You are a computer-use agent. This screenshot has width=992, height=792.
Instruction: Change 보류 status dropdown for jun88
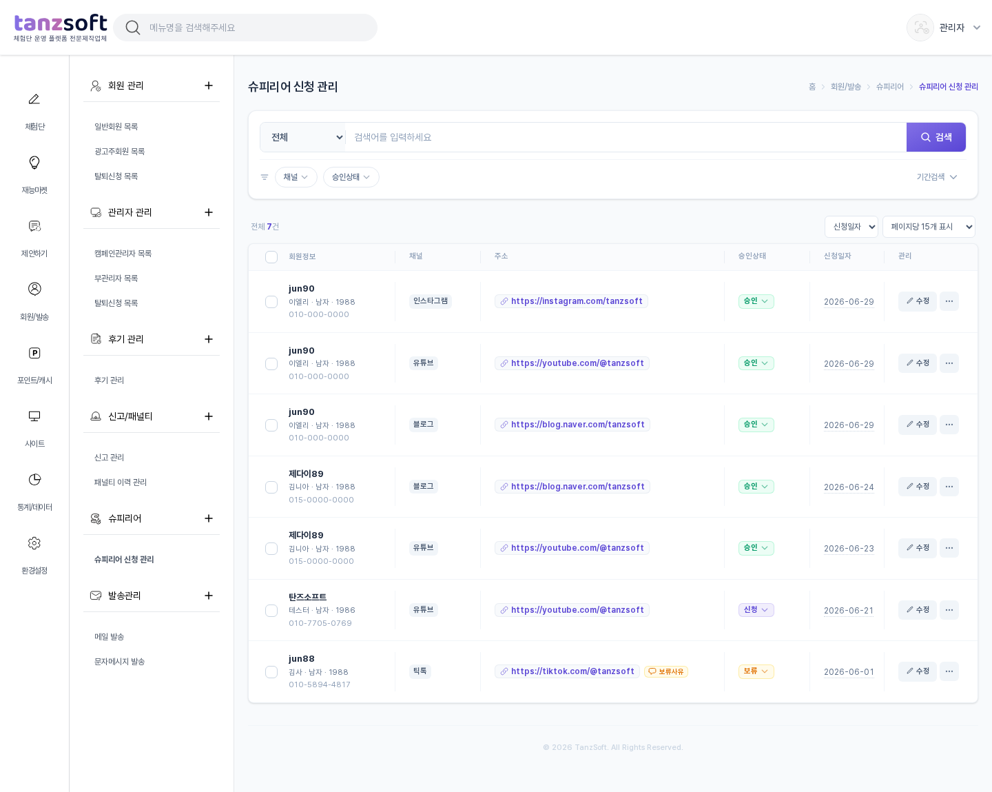[x=756, y=671]
